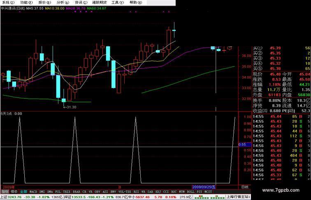Screen dimensions: 311x200
Task: Select the VOL-TDX indicator tab
Action: point(125,192)
